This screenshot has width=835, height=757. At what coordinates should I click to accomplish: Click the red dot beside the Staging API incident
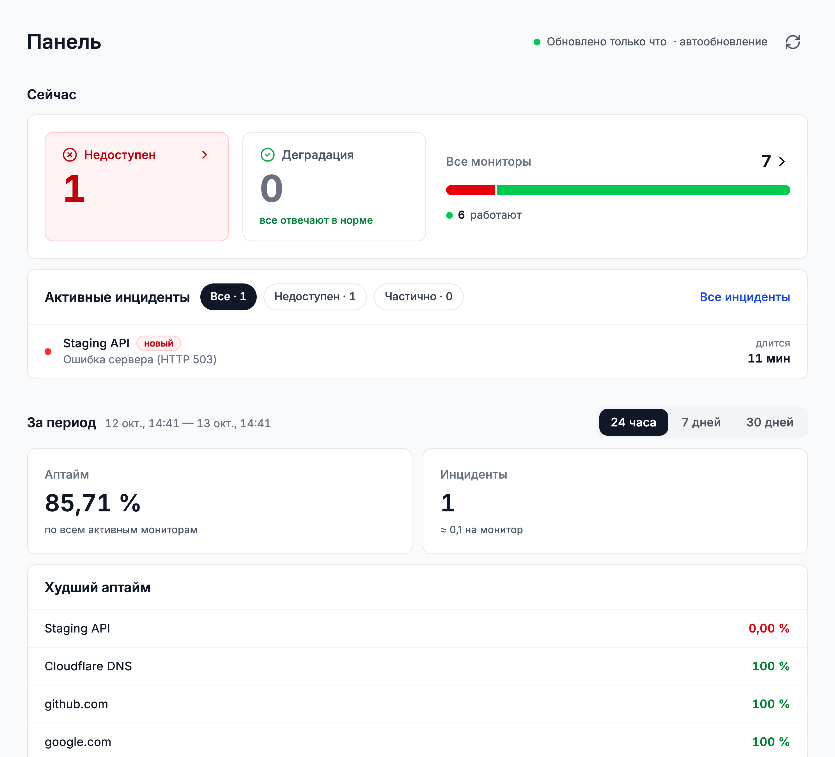click(48, 351)
